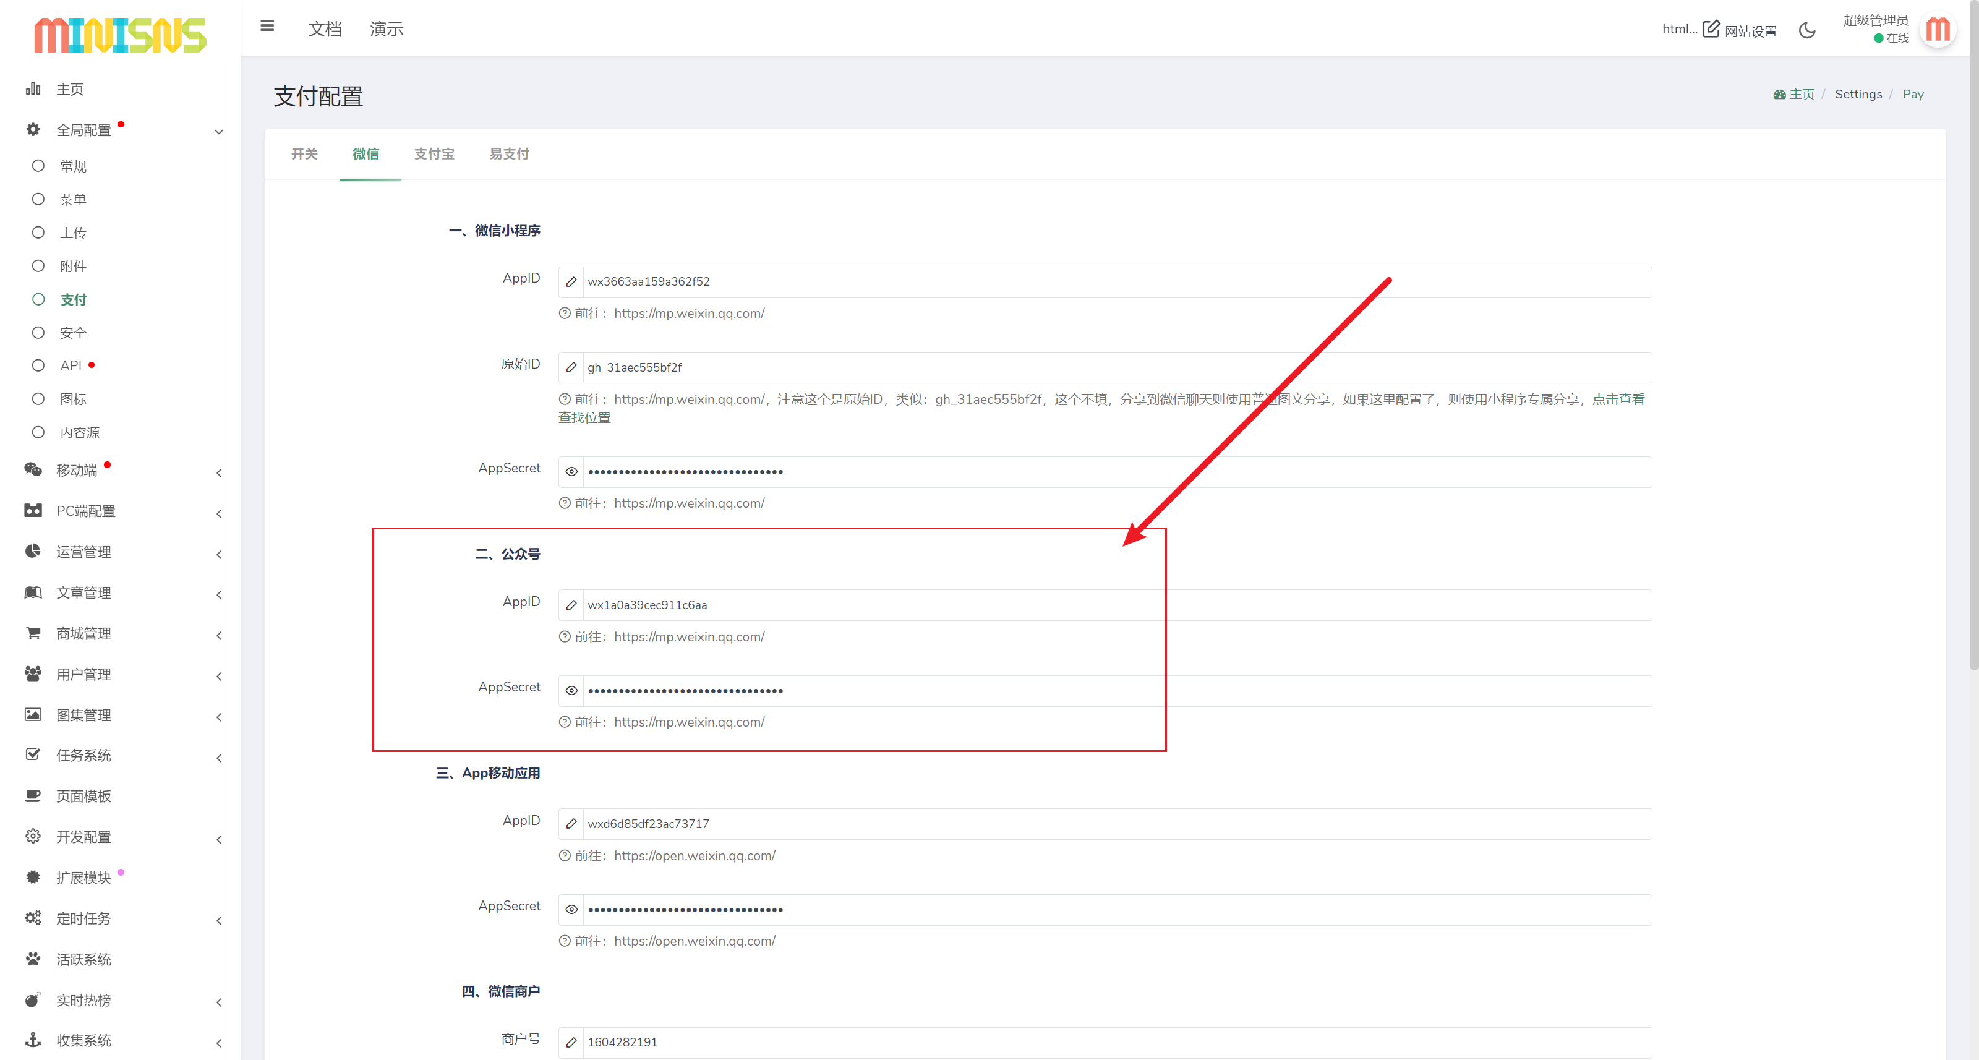The image size is (1979, 1060).
Task: Click the user avatar in header
Action: 1938,30
